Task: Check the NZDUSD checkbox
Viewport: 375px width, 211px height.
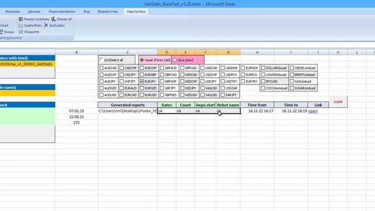Action: [182, 95]
